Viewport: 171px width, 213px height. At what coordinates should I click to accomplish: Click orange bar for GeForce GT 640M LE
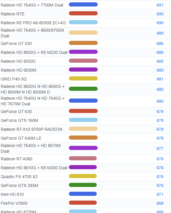[83, 138]
